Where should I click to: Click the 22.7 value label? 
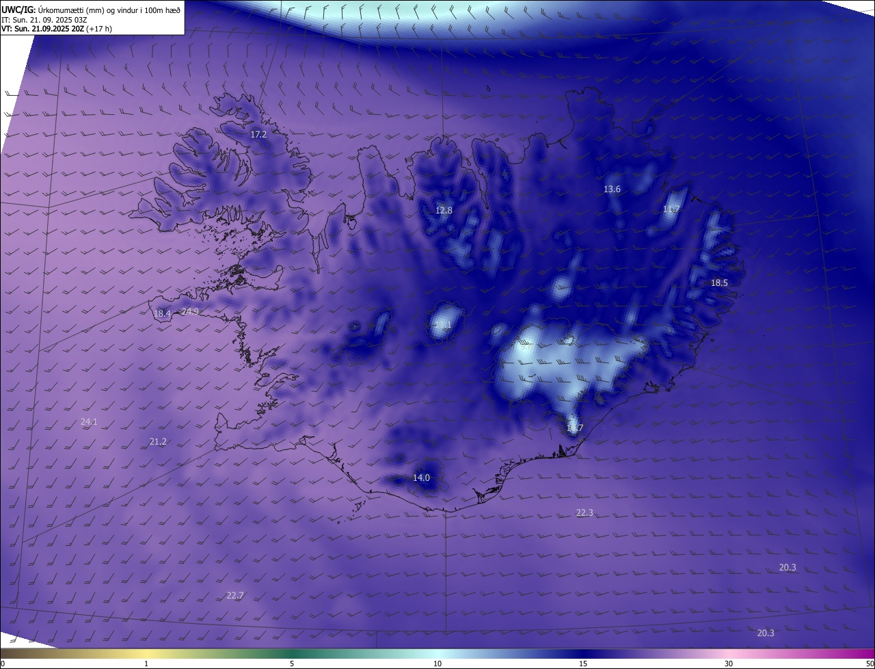click(x=235, y=596)
